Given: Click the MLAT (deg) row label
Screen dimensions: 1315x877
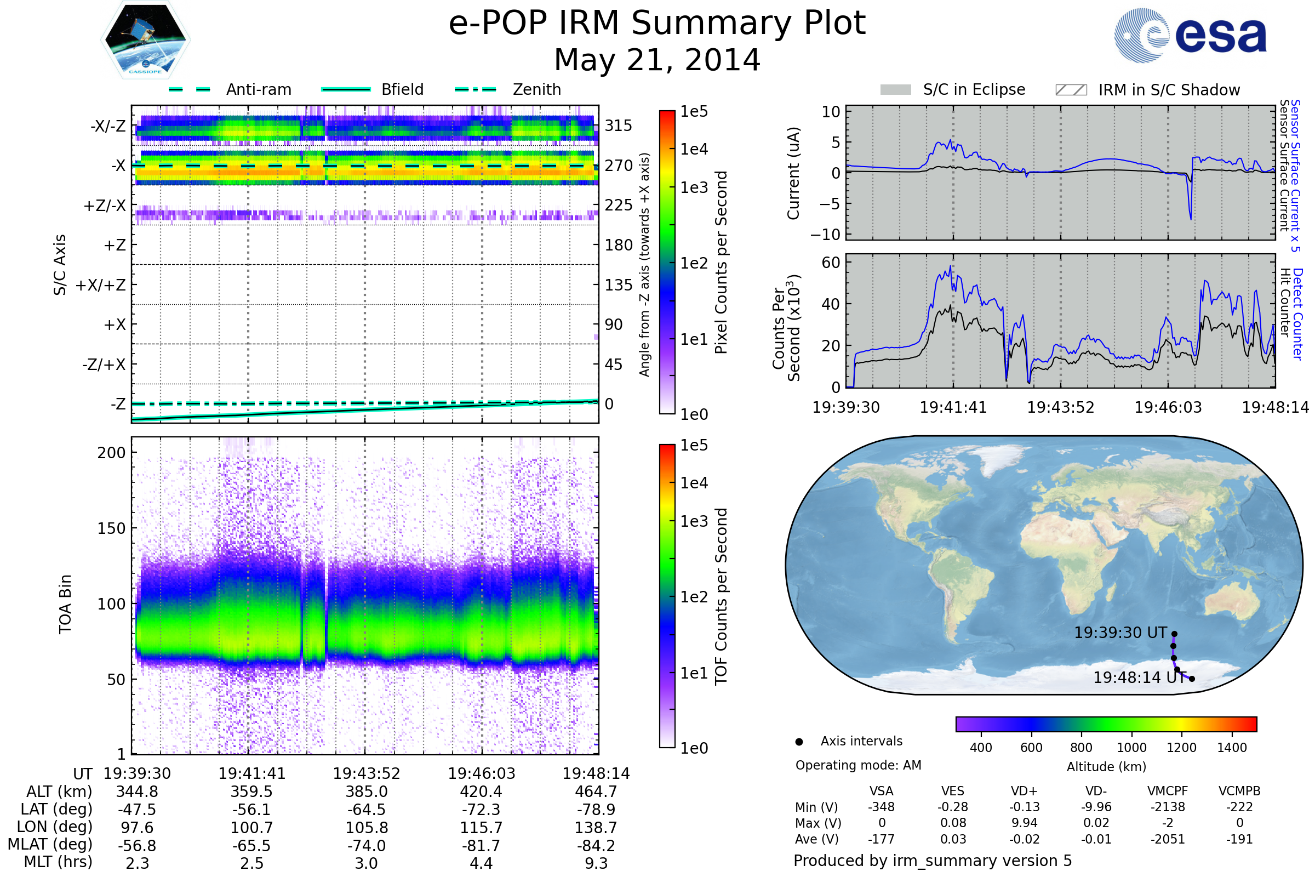Looking at the screenshot, I should pyautogui.click(x=50, y=844).
